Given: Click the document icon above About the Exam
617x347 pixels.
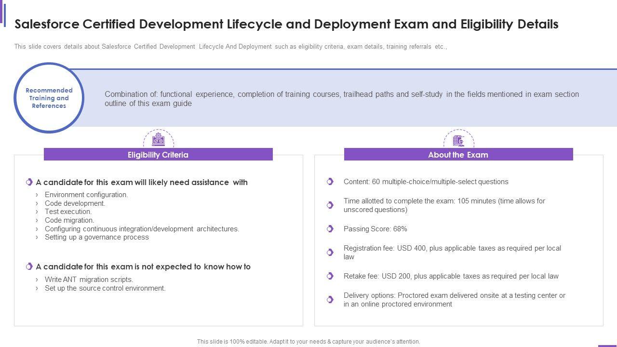Looking at the screenshot, I should (458, 140).
